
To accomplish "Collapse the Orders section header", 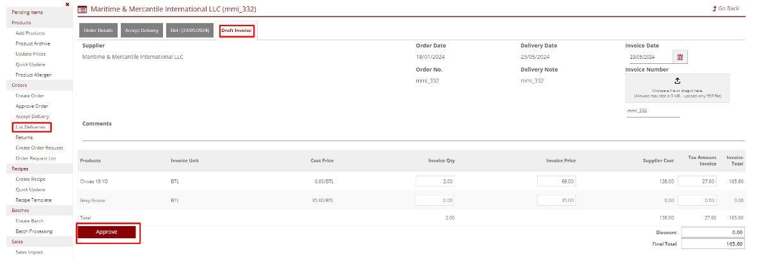I will 19,85.
